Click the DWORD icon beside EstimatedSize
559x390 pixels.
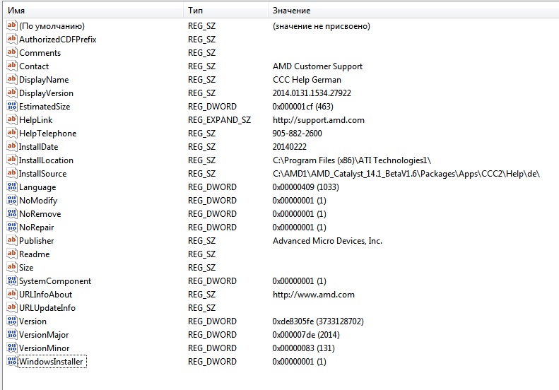(x=11, y=107)
